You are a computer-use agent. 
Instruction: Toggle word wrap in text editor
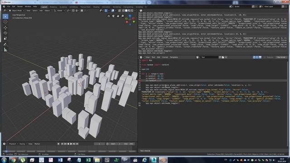point(257,58)
